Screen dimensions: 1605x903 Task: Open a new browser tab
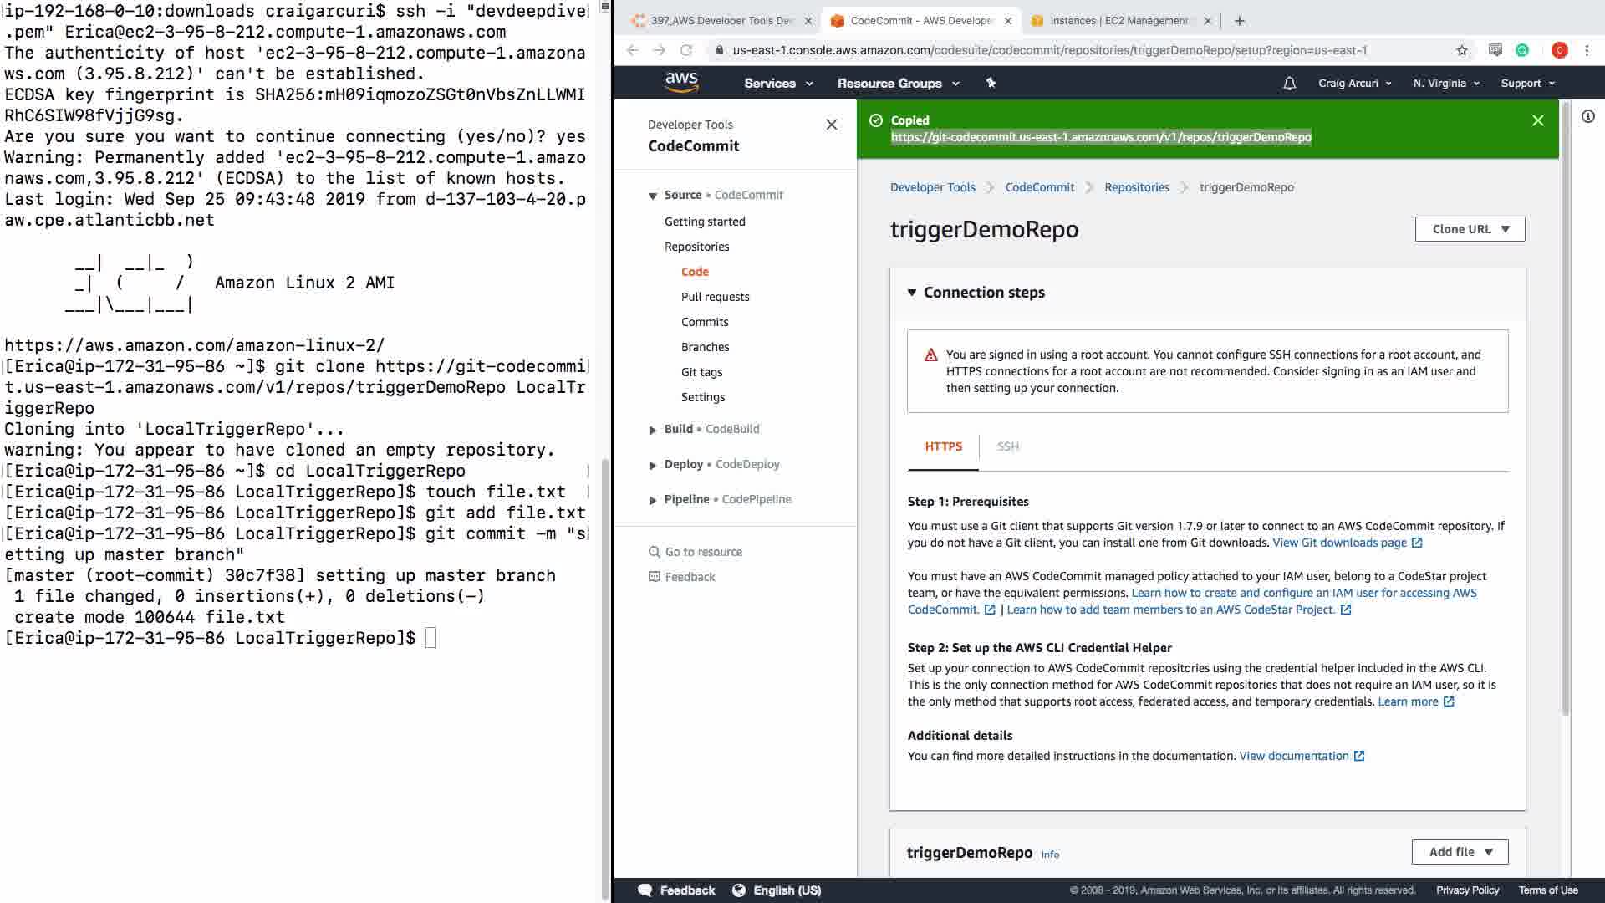click(1240, 21)
